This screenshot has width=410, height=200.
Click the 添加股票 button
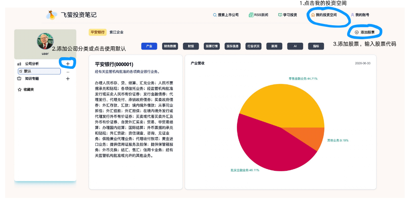[365, 32]
